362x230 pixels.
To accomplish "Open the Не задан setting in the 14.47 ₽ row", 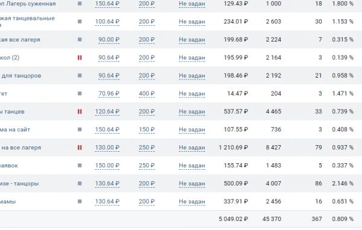I will [x=192, y=93].
